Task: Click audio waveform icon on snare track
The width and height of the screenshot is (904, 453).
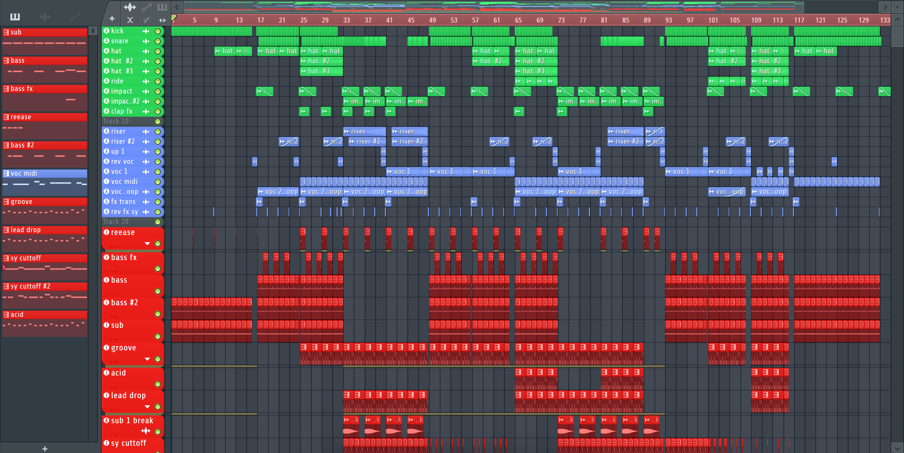Action: pos(146,41)
